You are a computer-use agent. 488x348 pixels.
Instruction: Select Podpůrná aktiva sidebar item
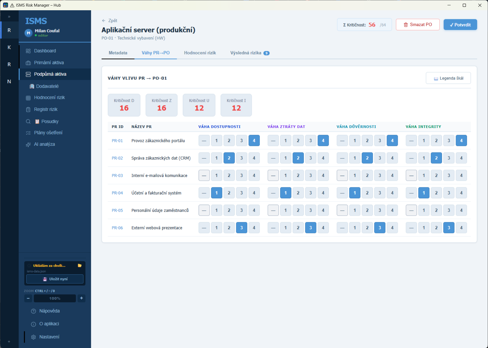click(x=55, y=74)
